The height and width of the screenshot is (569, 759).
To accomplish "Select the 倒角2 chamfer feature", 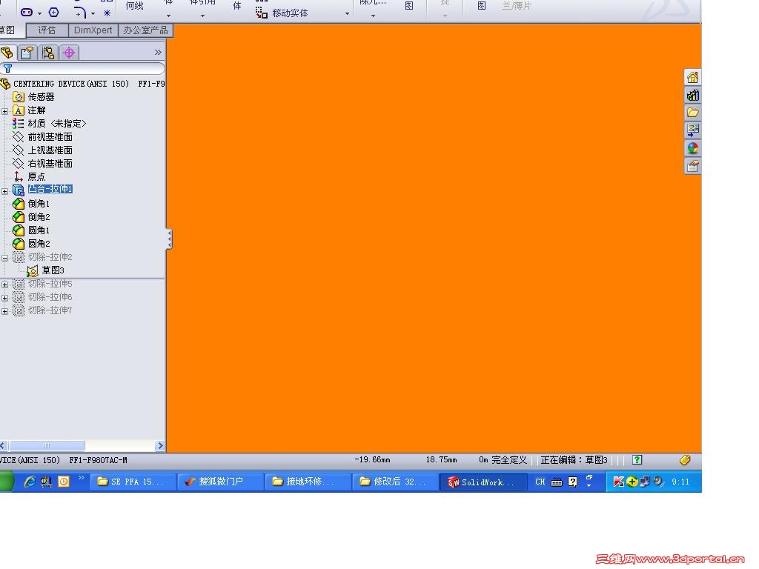I will [x=32, y=217].
